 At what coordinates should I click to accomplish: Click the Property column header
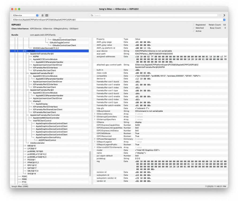point(101,39)
